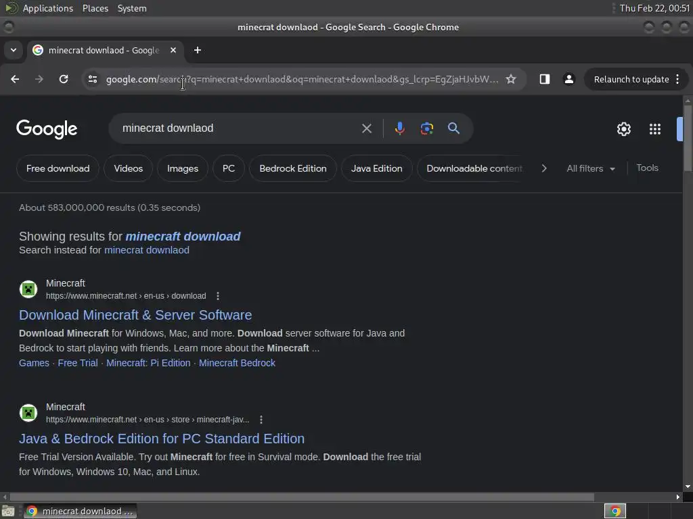The image size is (693, 519).
Task: Click the clock showing Thu Feb 22
Action: click(x=654, y=8)
